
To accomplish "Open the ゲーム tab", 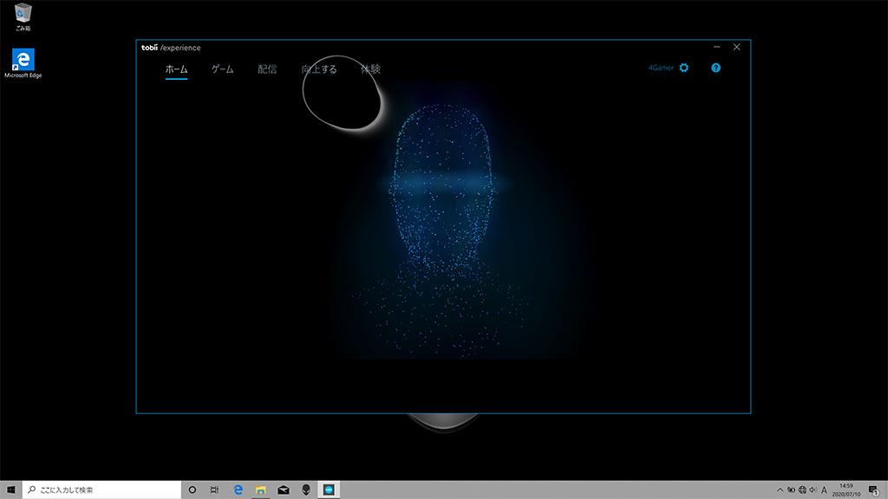I will pos(223,69).
